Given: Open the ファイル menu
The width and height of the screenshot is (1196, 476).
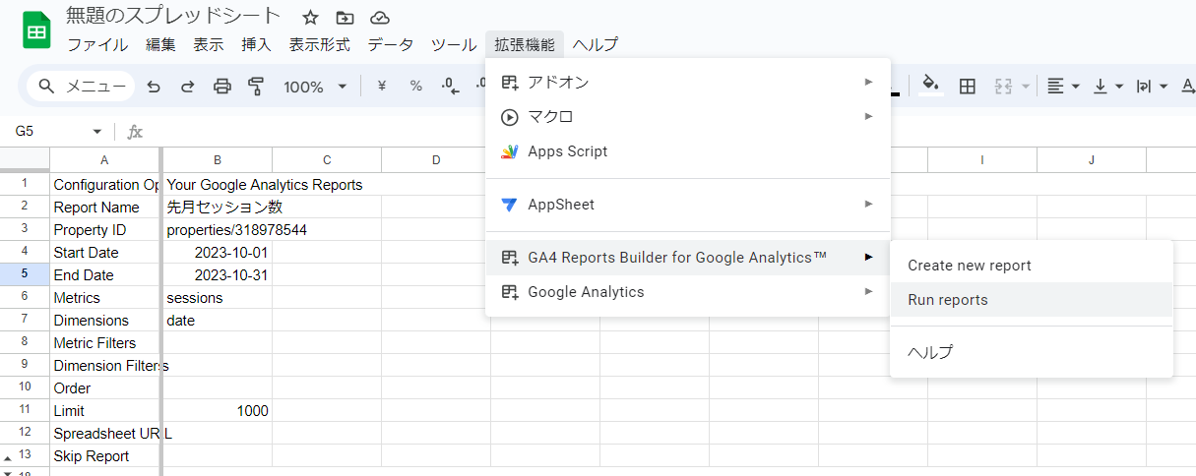Looking at the screenshot, I should pyautogui.click(x=97, y=44).
